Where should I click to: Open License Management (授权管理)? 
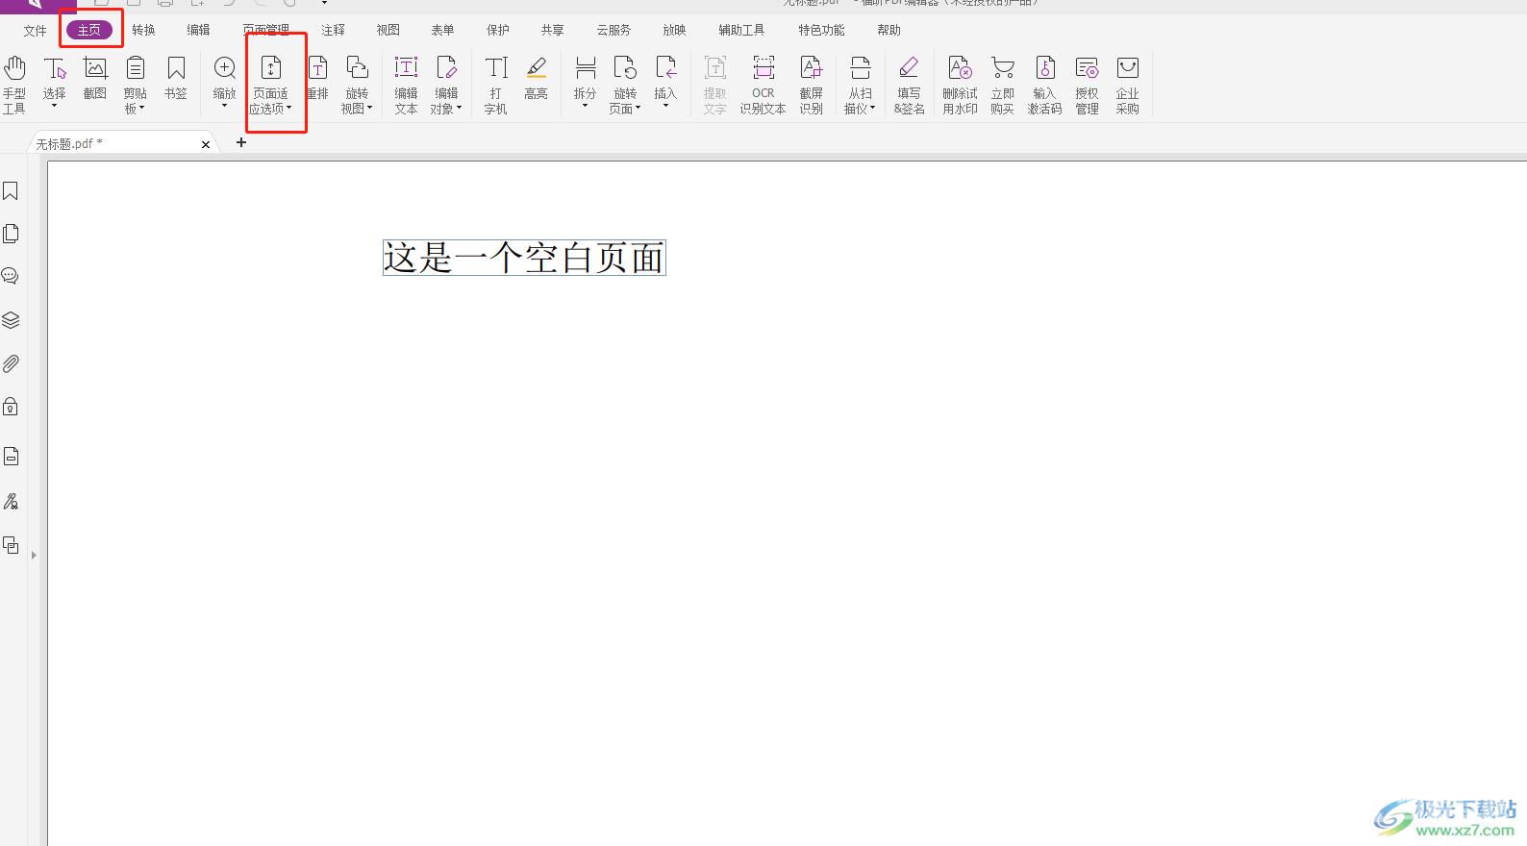click(x=1088, y=85)
